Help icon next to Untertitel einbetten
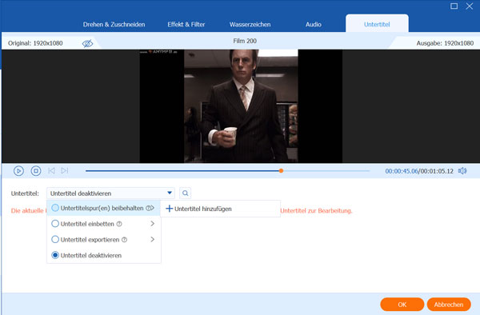Viewport: 480px width, 315px height. tap(119, 224)
